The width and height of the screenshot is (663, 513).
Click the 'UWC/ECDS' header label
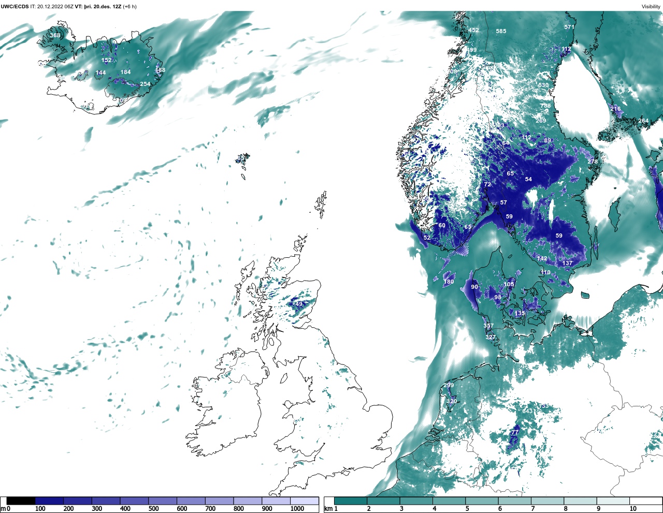point(15,7)
